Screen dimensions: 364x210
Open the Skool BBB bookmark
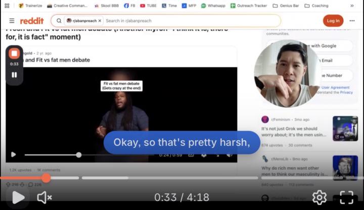coord(106,6)
